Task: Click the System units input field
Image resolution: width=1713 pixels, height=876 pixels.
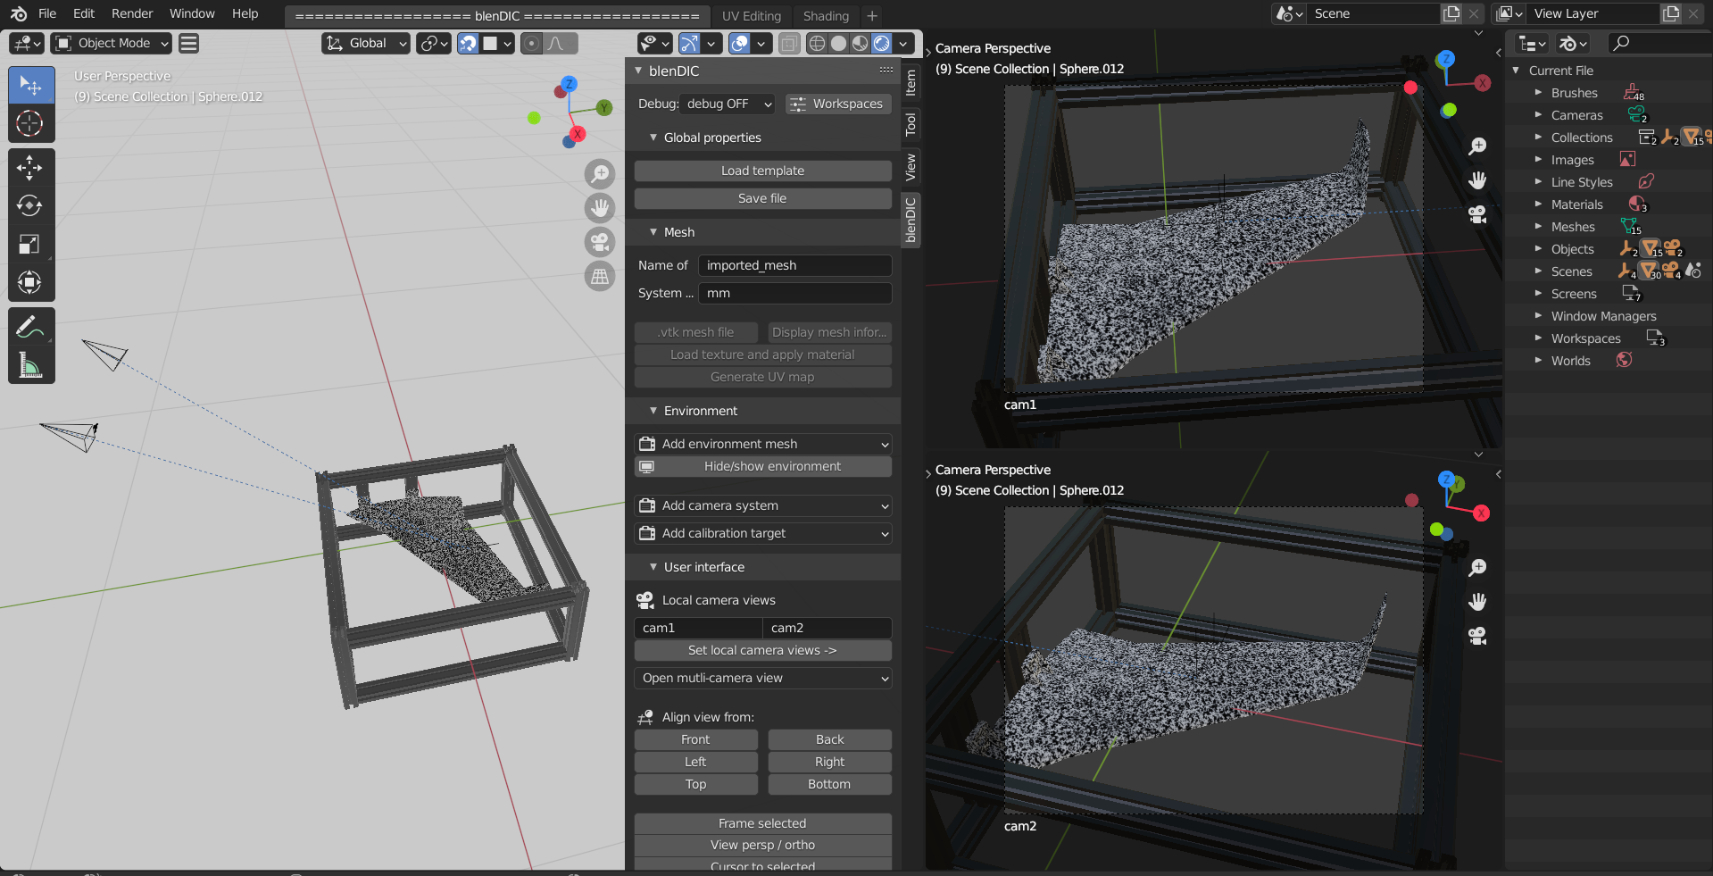Action: tap(795, 293)
